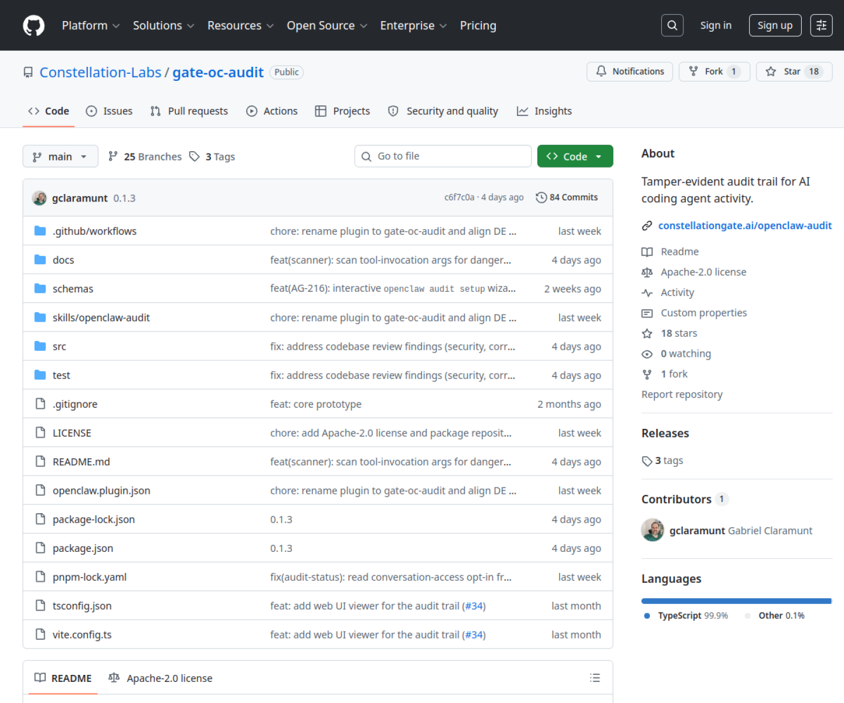Switch to the Issues tab
844x703 pixels.
[x=109, y=111]
